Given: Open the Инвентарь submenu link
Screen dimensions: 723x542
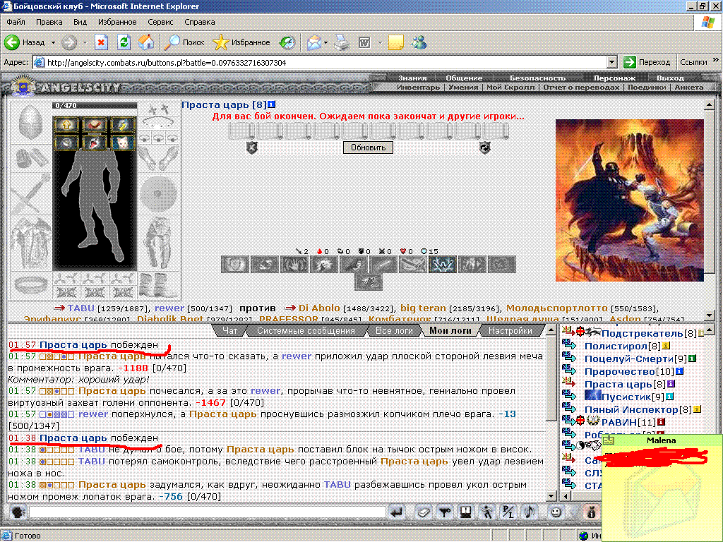Looking at the screenshot, I should (418, 87).
